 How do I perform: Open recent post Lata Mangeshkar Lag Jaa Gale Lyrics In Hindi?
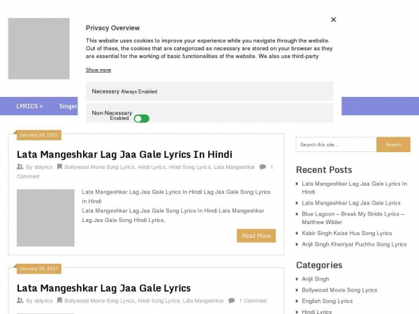[354, 188]
